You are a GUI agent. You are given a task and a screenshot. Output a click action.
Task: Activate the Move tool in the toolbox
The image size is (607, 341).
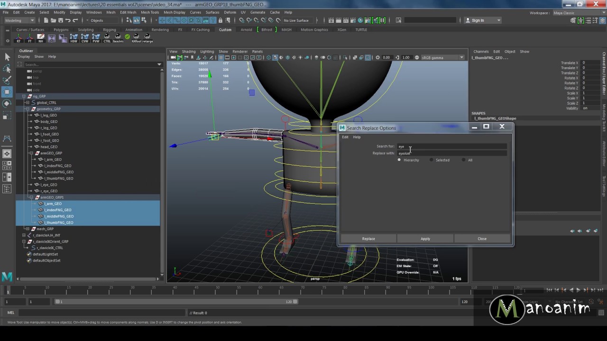pyautogui.click(x=7, y=91)
